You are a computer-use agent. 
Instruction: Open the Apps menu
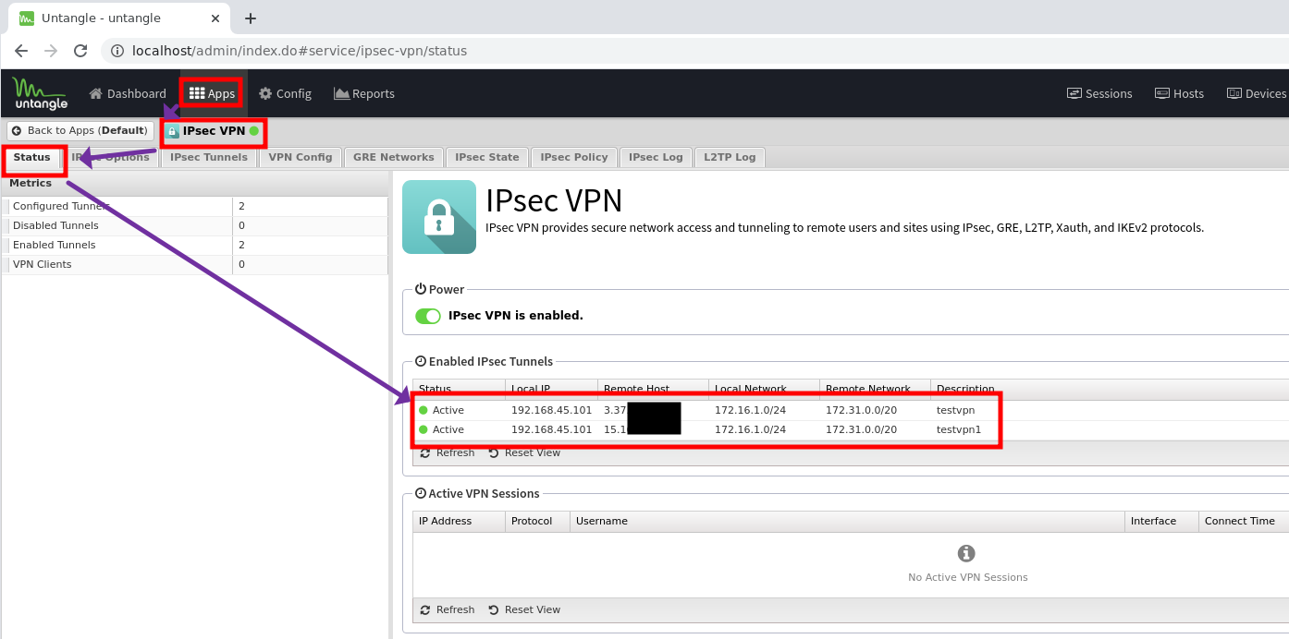(x=213, y=93)
